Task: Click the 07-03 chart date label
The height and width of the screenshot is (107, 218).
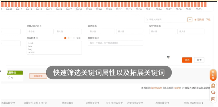Action: pyautogui.click(x=89, y=9)
